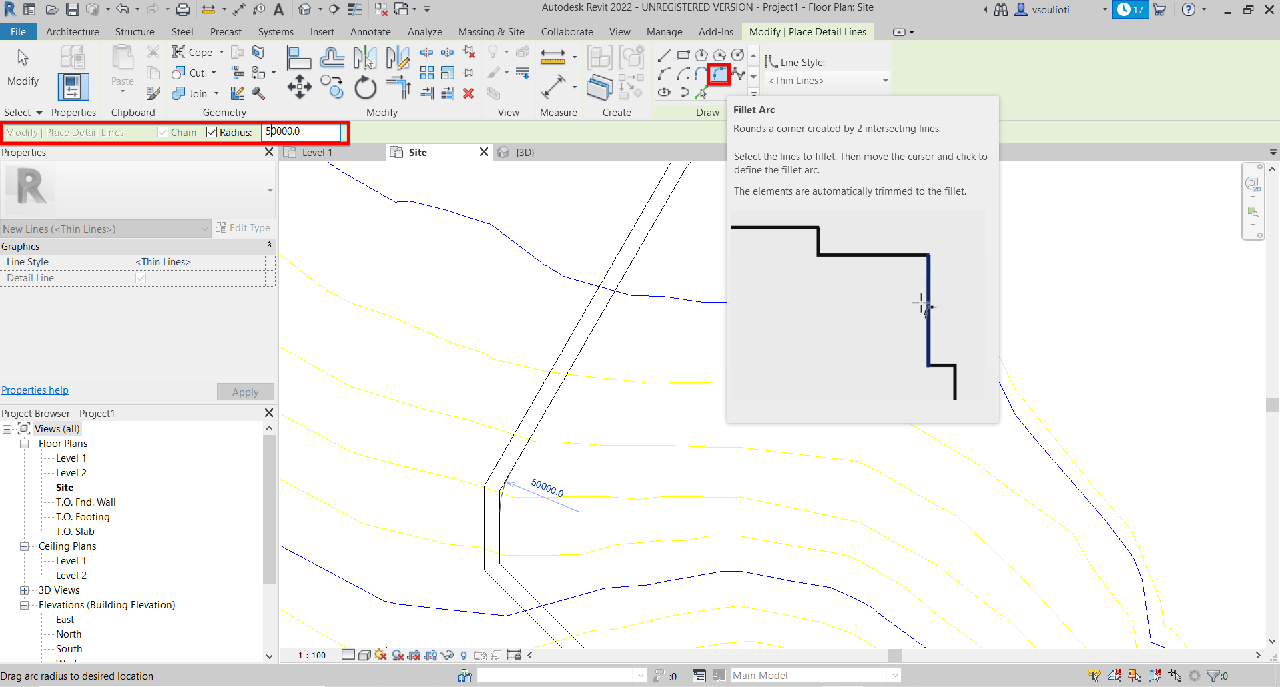Enable the Chain checkbox
The width and height of the screenshot is (1280, 687).
point(163,132)
